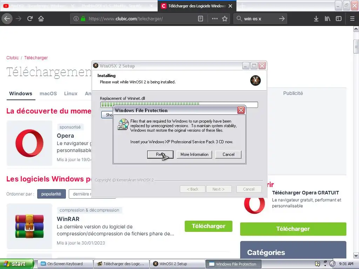Screen dimensions: 359x269
Task: Click the Télécharger breadcrumb link
Action: click(x=36, y=58)
